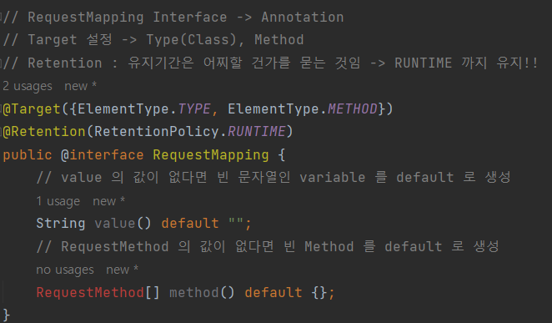The image size is (552, 323).
Task: Click the RequestMapping type name in the declaration
Action: (210, 155)
